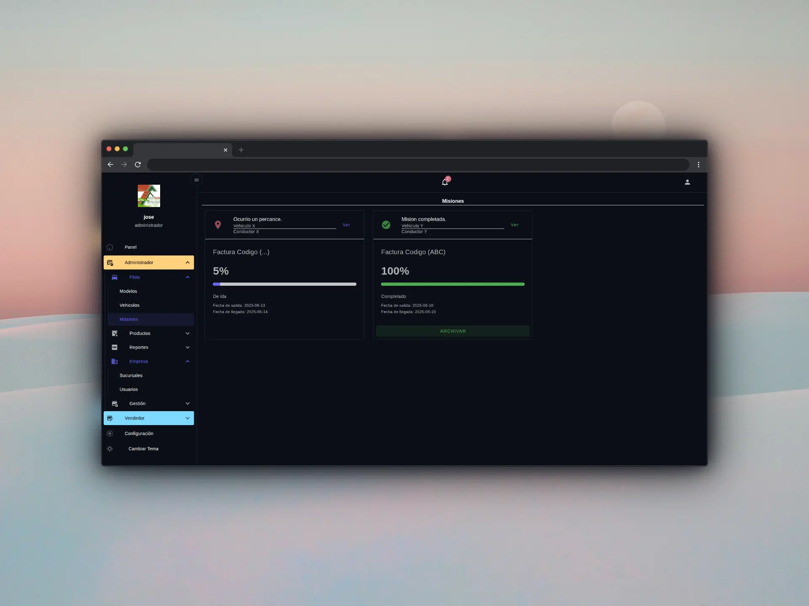Image resolution: width=809 pixels, height=606 pixels.
Task: Toggle theme with Cambiar Tema
Action: (143, 449)
